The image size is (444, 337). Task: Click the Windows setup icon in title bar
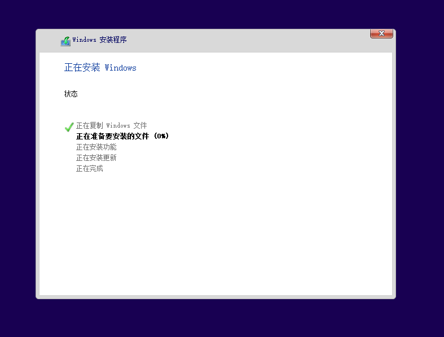(x=65, y=41)
